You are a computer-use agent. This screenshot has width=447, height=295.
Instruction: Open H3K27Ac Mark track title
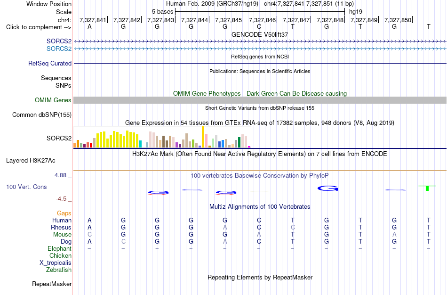(x=260, y=154)
